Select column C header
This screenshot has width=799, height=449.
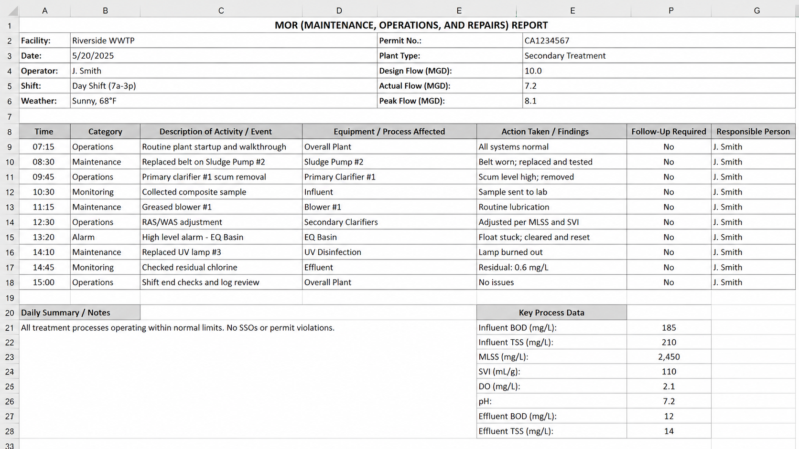click(221, 10)
